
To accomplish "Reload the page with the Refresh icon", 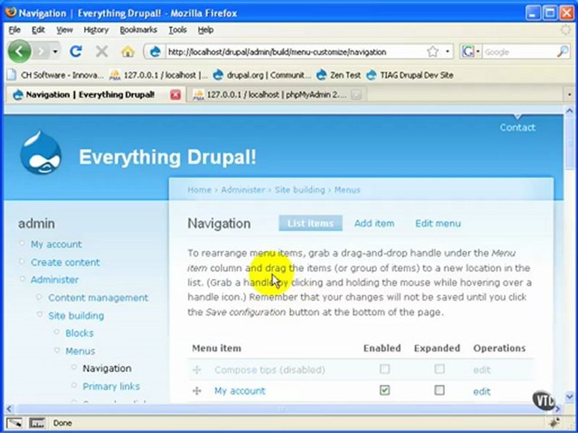I will click(x=76, y=52).
